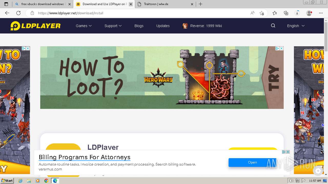
Task: Close the Traktoren tab
Action: point(192,4)
